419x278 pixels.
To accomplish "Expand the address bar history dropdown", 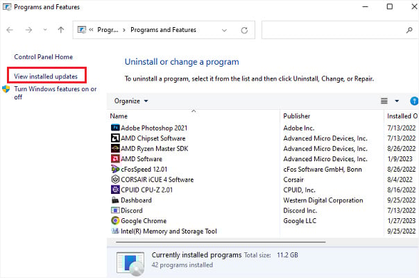I will point(224,31).
